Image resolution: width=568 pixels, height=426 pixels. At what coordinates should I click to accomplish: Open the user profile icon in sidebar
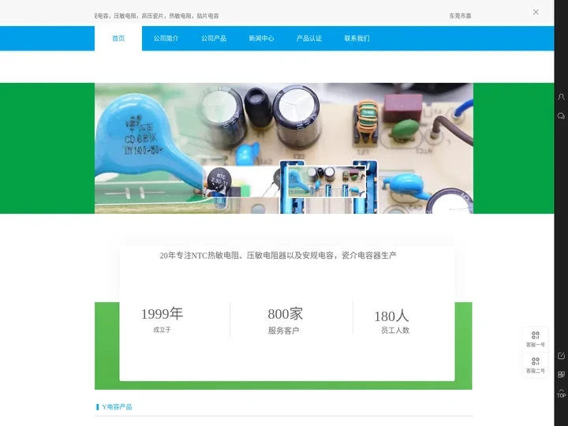coord(561,97)
